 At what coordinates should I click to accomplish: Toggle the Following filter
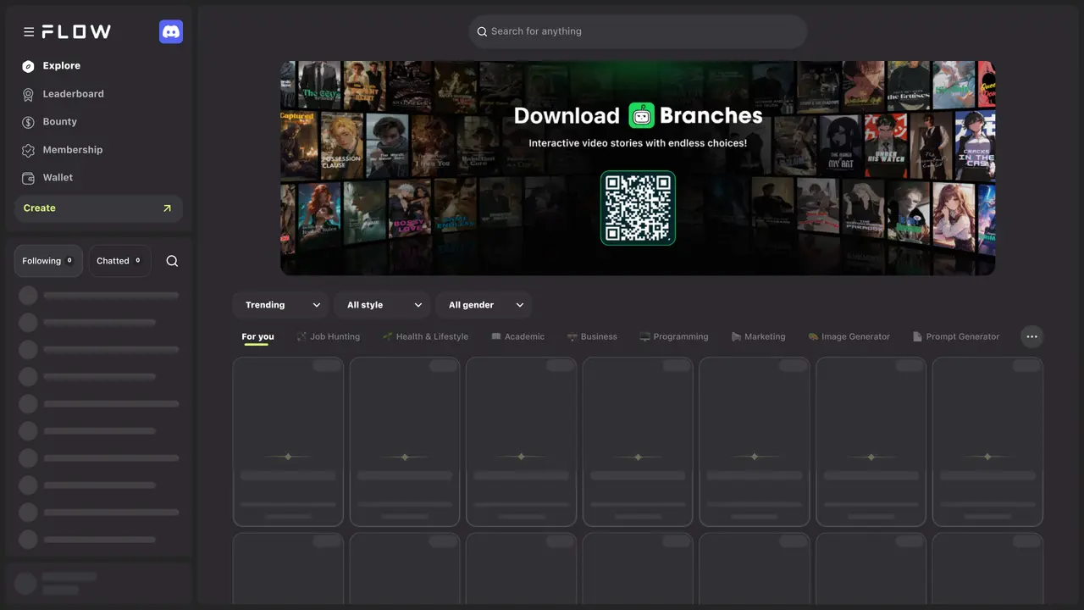click(48, 261)
